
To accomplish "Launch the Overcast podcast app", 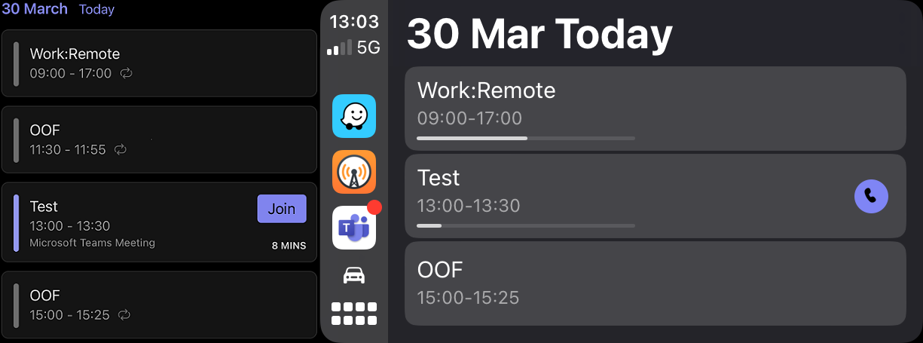I will click(353, 172).
